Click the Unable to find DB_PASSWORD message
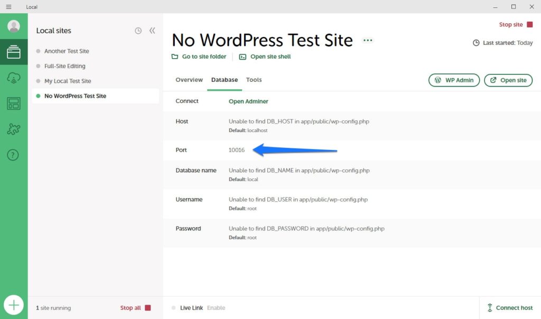The image size is (541, 319). point(306,228)
